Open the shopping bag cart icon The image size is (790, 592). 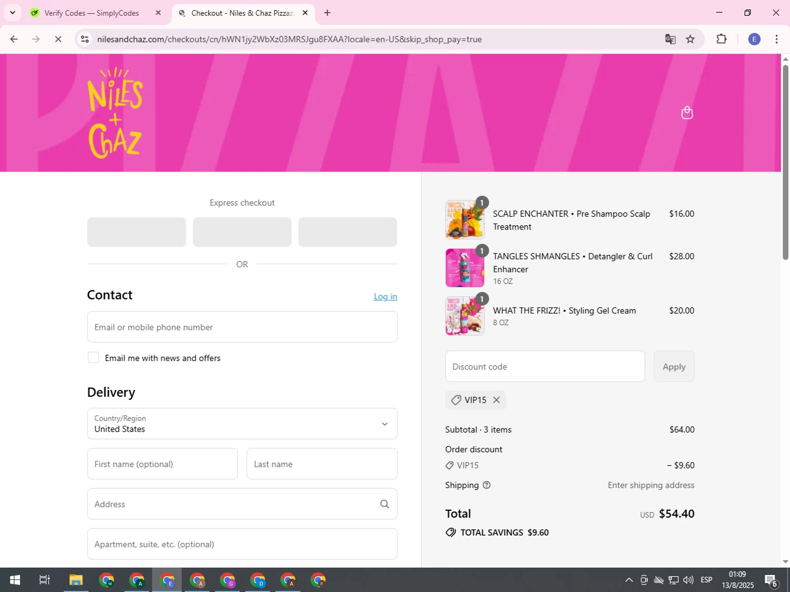click(x=687, y=113)
